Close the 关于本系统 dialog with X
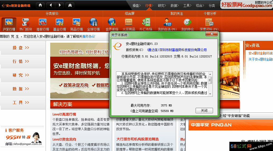The image size is (273, 151). pyautogui.click(x=211, y=34)
